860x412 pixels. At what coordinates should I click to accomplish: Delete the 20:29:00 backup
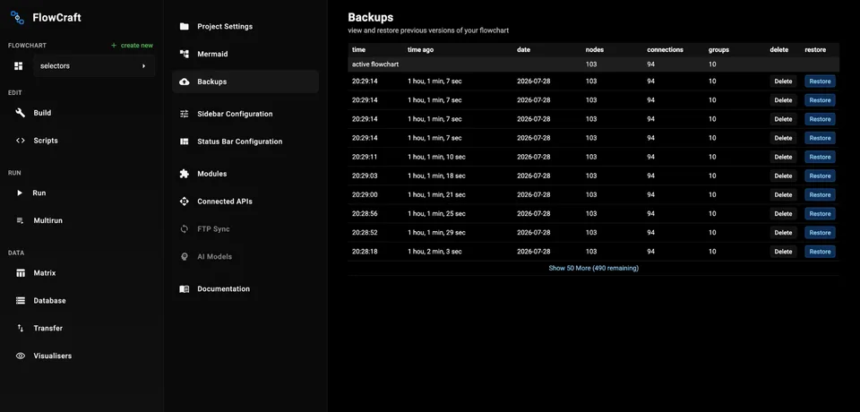tap(783, 194)
